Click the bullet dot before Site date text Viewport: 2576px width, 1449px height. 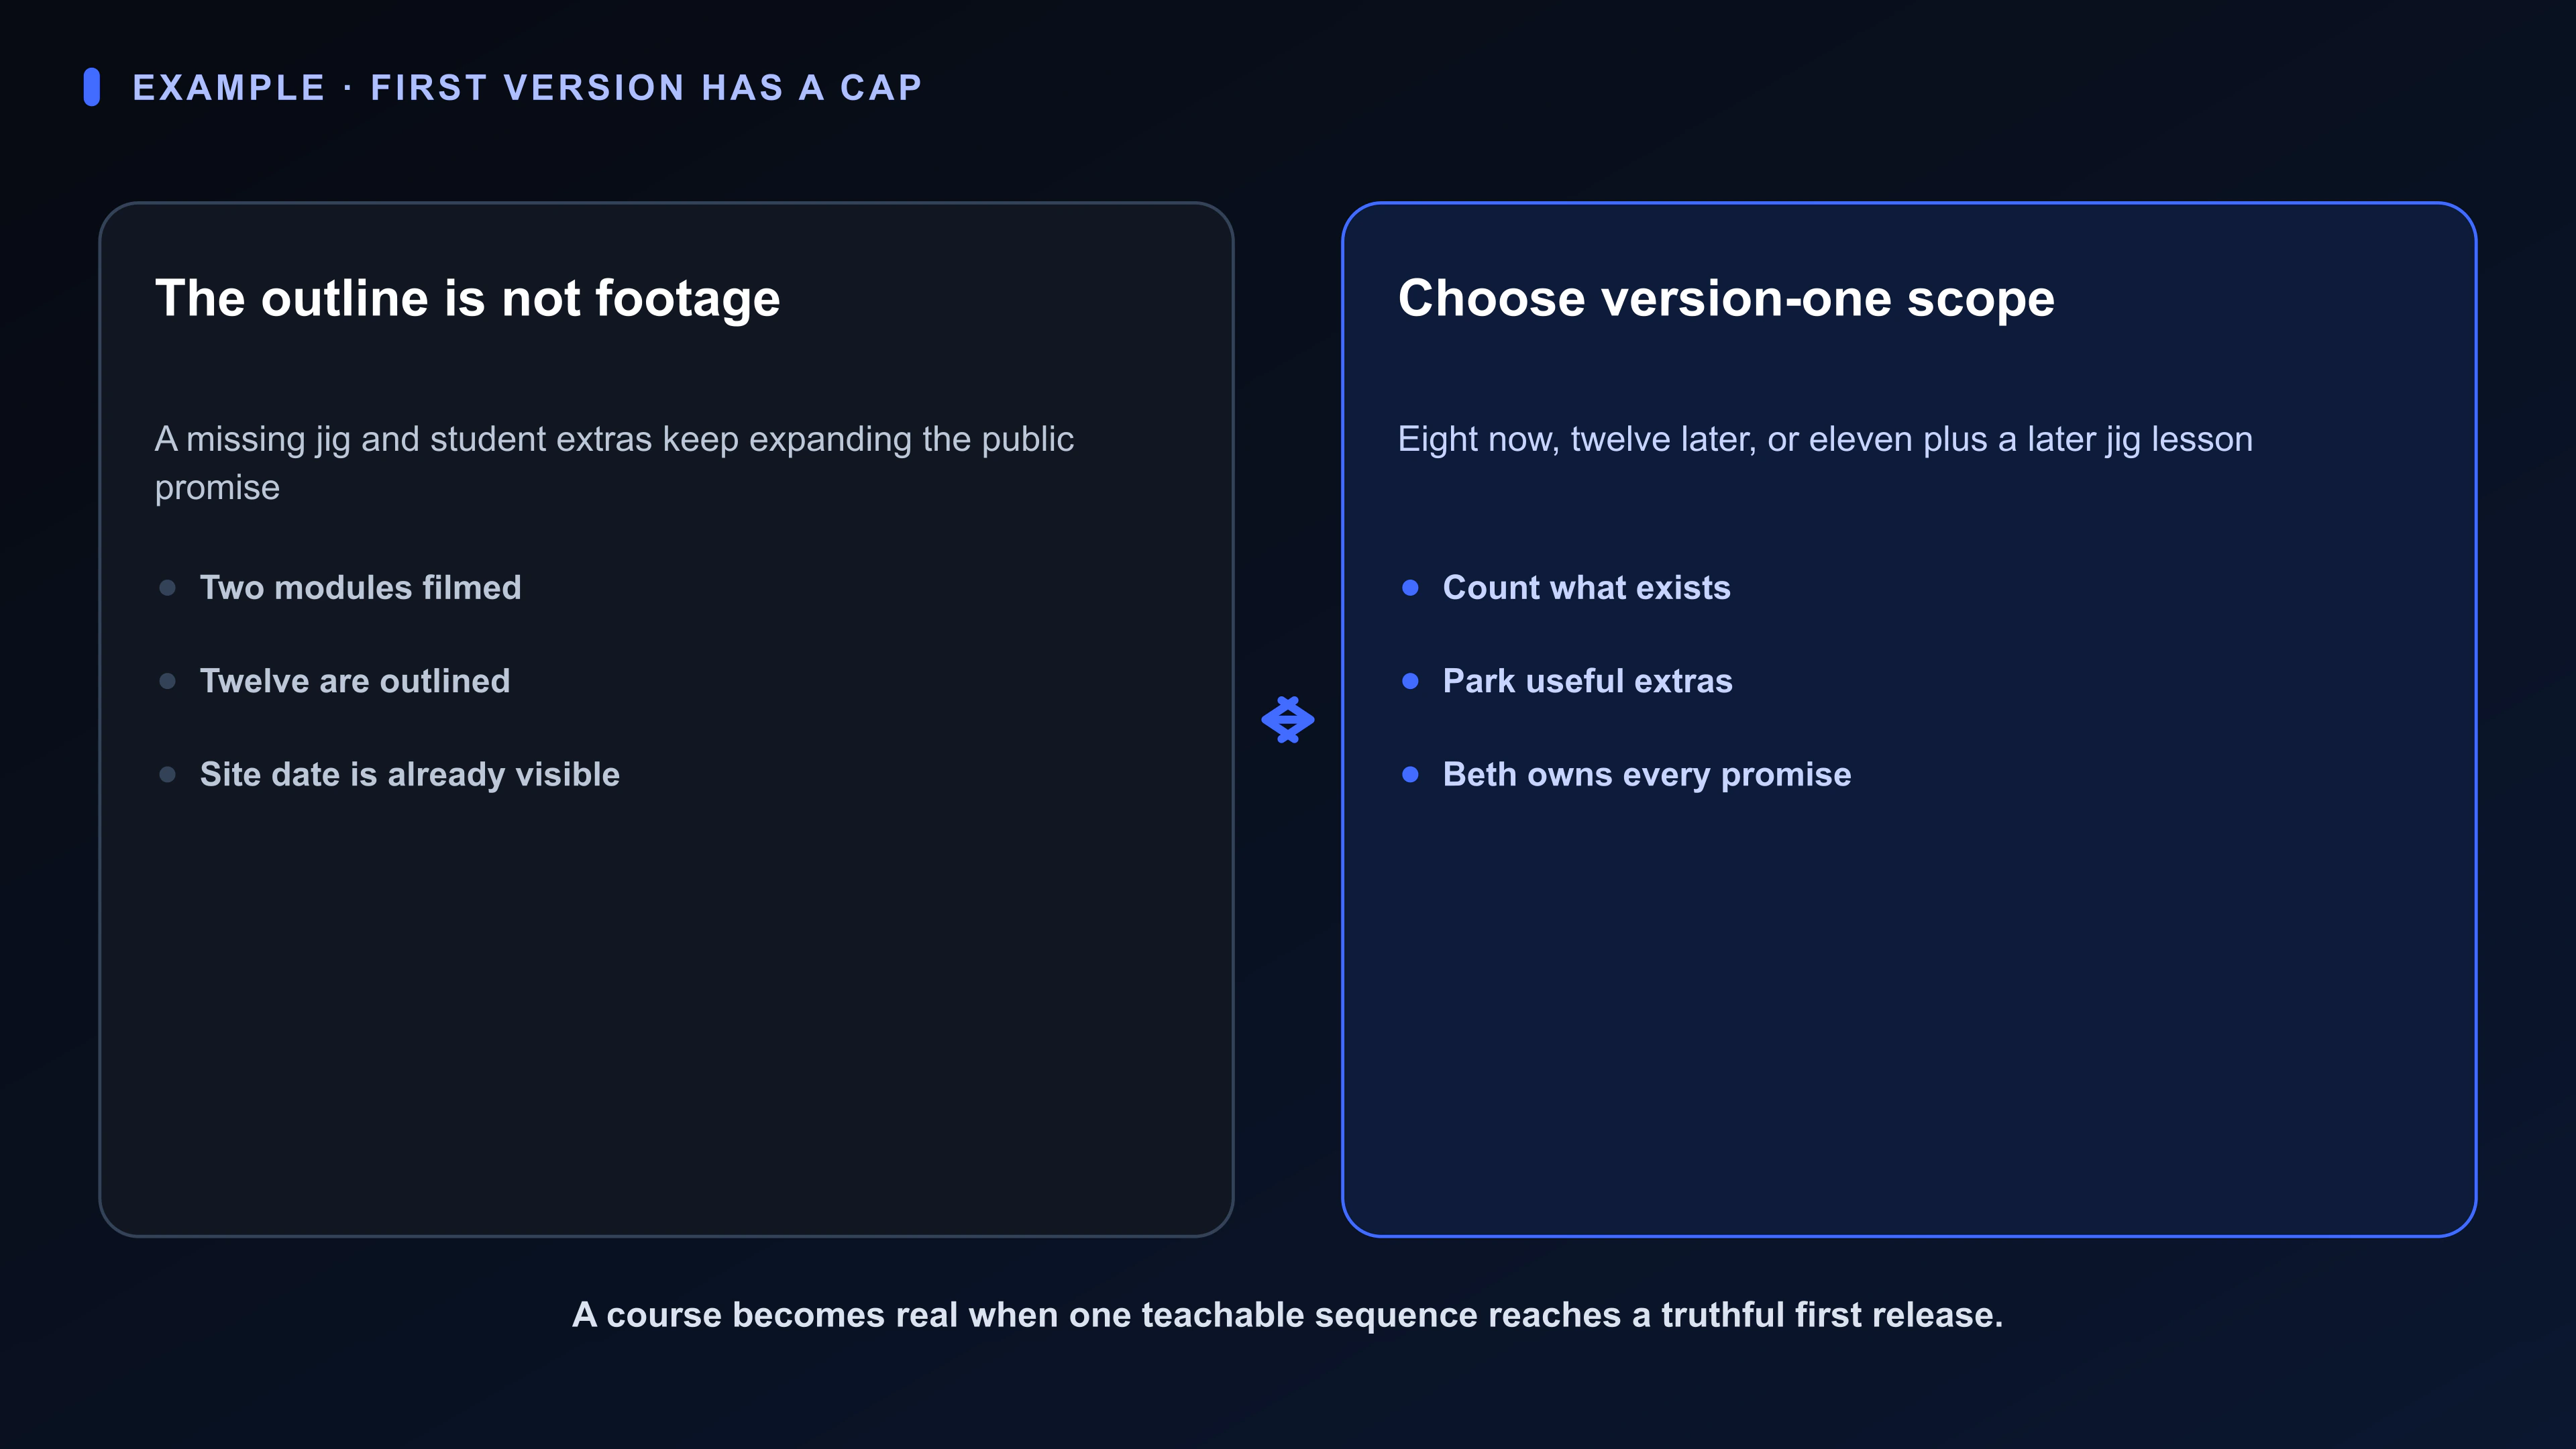pos(168,774)
